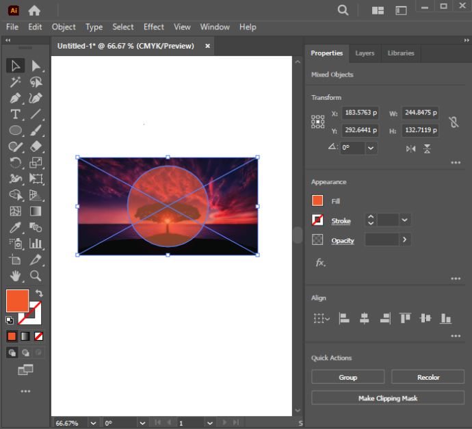The width and height of the screenshot is (472, 429).
Task: Swap fill and stroke colors
Action: coord(39,294)
